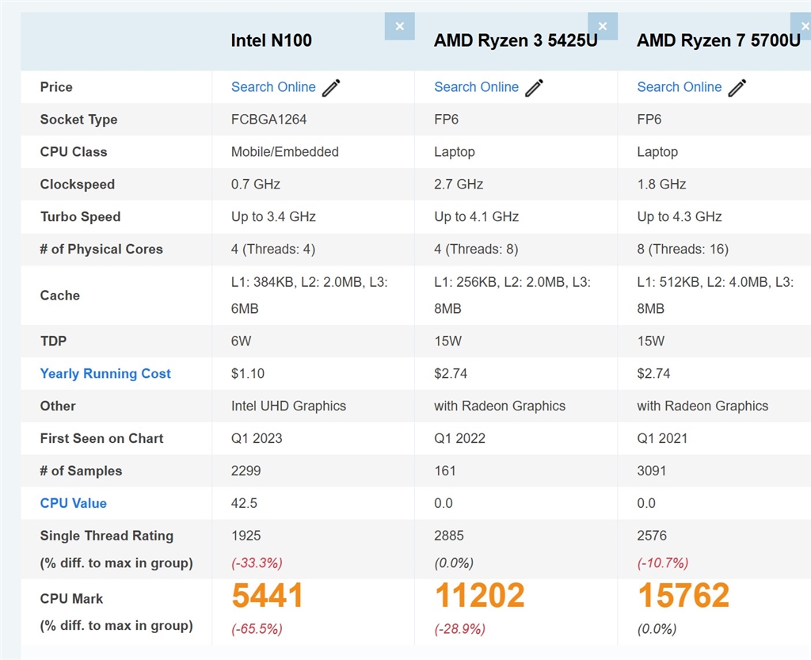The height and width of the screenshot is (660, 811).
Task: Click First Seen on Chart label
Action: point(102,439)
